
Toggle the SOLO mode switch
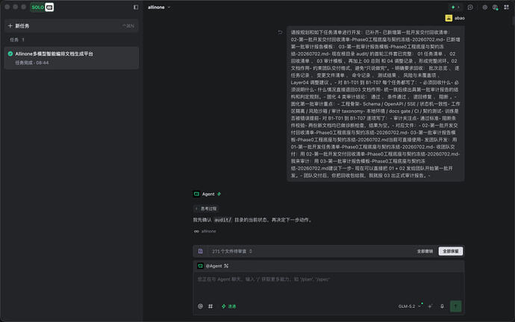37,7
